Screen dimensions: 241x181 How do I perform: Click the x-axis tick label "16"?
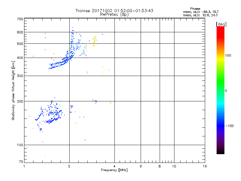point(205,166)
